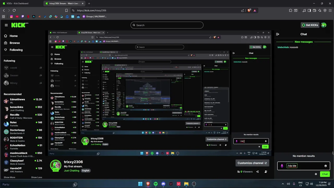Go to Home in sidebar
This screenshot has height=188, width=334.
11,36
